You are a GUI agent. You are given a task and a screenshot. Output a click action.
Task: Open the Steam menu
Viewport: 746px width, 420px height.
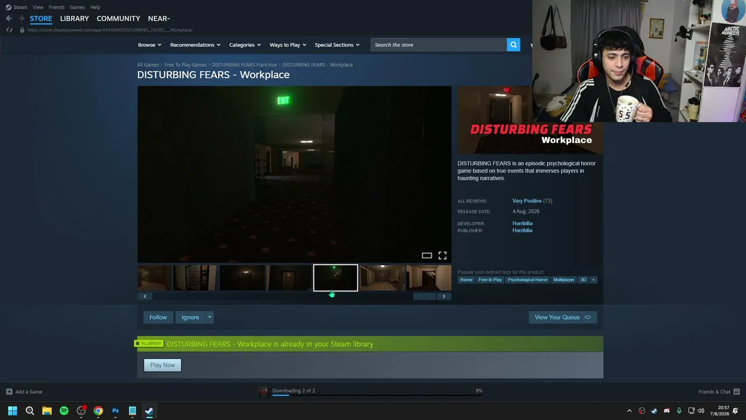20,7
